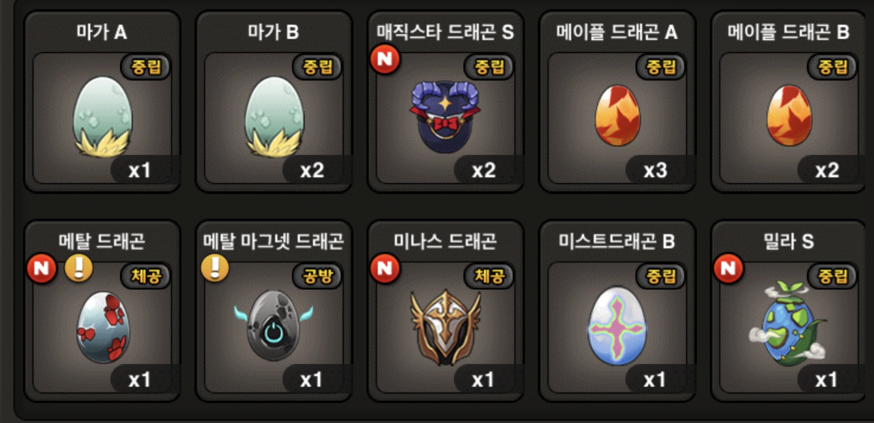Viewport: 874px width, 423px height.
Task: Click the 공방 tag on 메탈 마그넷 드래곤
Action: click(318, 276)
